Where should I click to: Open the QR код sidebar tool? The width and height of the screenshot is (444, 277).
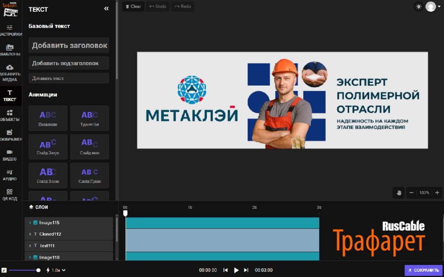point(10,194)
